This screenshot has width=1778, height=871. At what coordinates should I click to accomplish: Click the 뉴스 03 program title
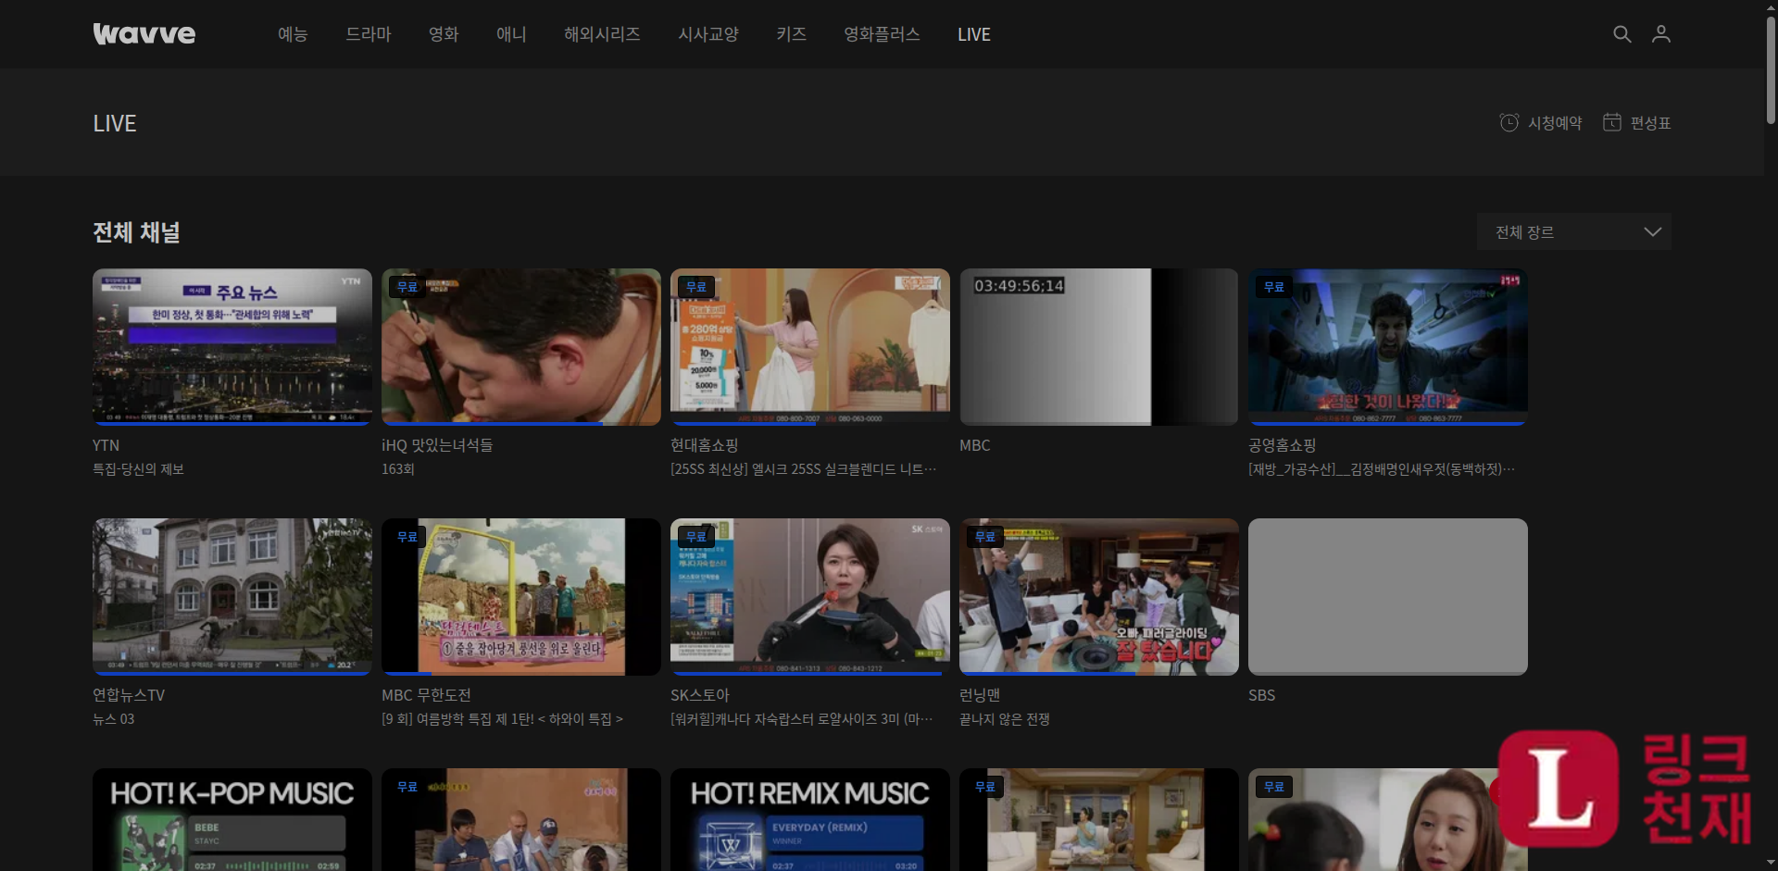[x=113, y=719]
